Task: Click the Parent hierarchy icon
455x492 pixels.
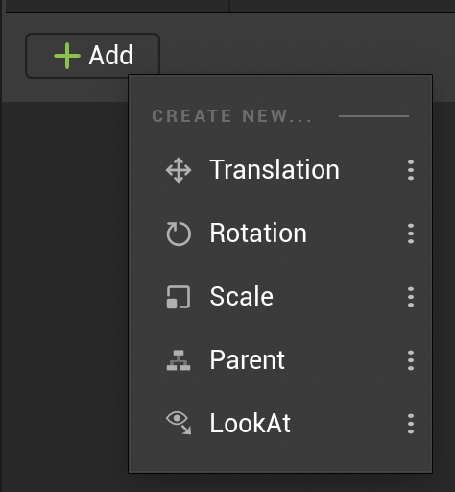Action: pyautogui.click(x=179, y=360)
